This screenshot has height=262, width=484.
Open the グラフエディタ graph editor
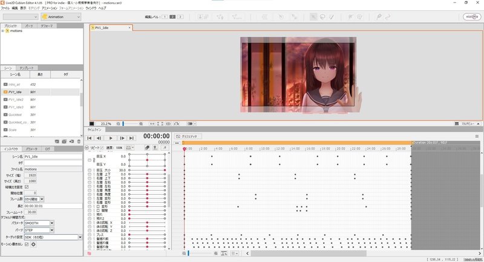(188, 136)
